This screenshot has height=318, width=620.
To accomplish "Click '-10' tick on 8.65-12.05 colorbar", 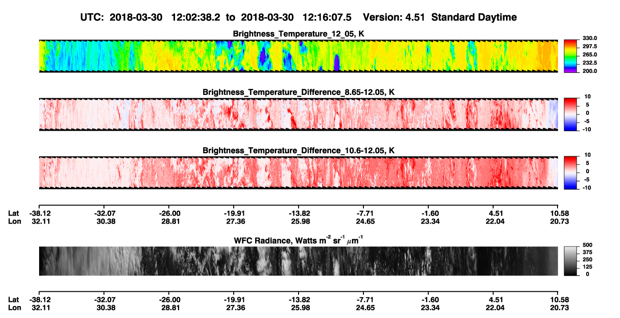I will point(588,129).
